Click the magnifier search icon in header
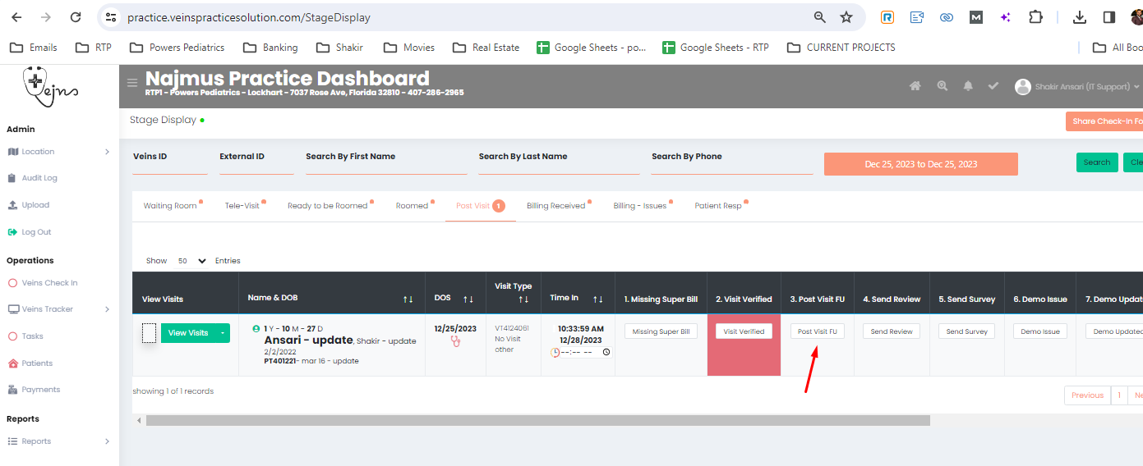1143x466 pixels. pos(942,86)
